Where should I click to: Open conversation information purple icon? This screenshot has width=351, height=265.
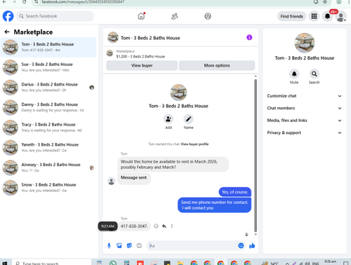(x=249, y=37)
